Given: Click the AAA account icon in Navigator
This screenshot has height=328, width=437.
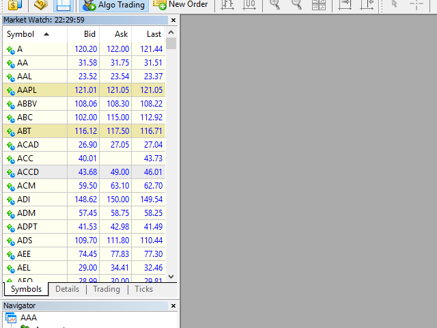Looking at the screenshot, I should pos(11,318).
